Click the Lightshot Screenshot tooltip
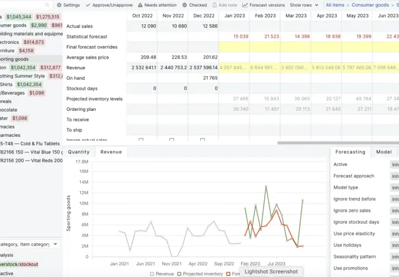This screenshot has height=277, width=399. pos(271,271)
